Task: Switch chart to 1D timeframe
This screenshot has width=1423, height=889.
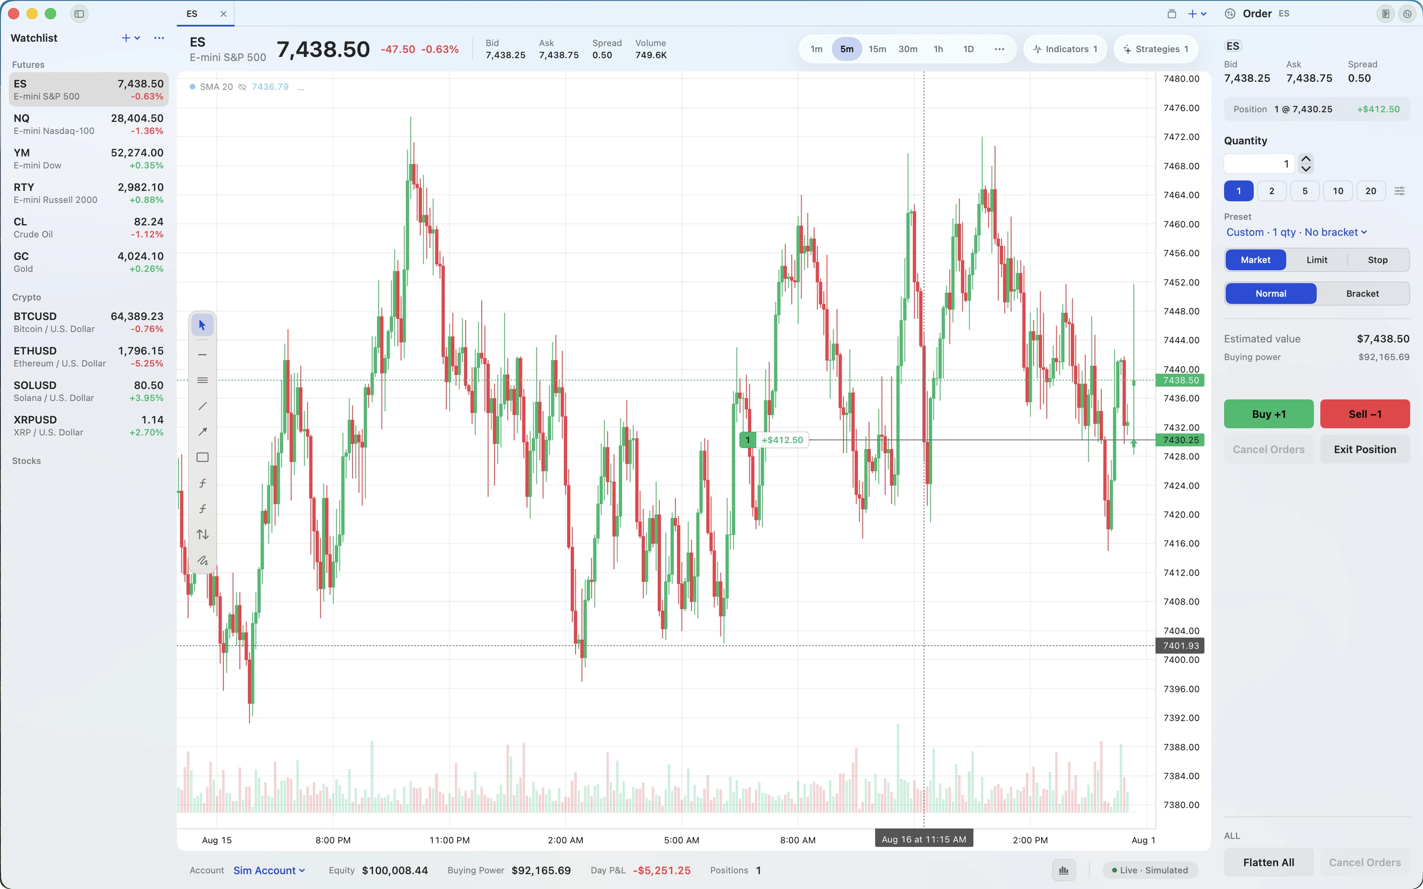Action: (x=969, y=49)
